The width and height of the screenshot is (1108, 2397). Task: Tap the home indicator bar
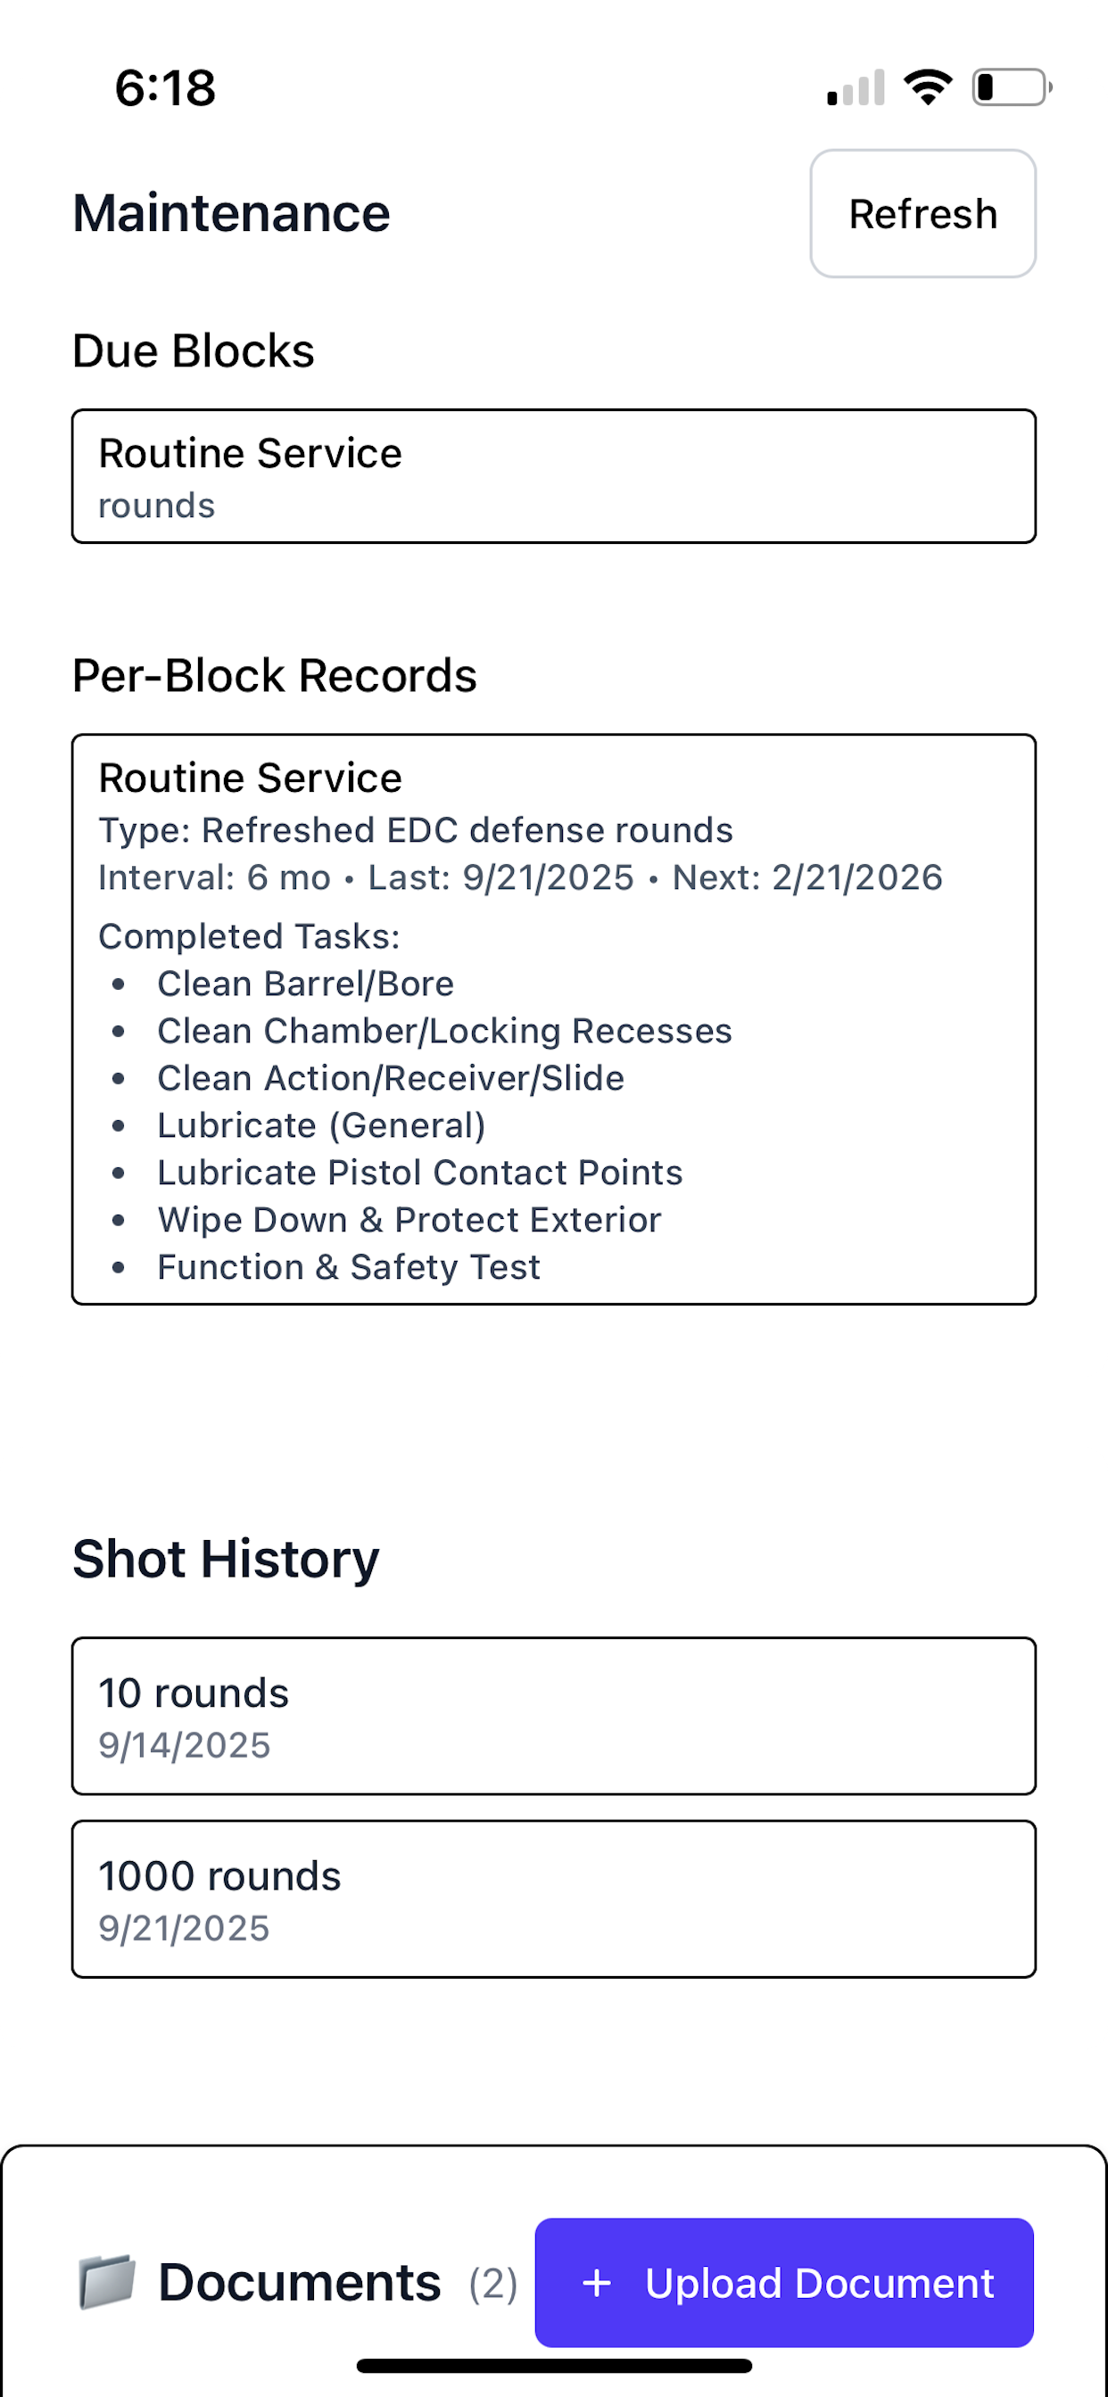point(554,2366)
